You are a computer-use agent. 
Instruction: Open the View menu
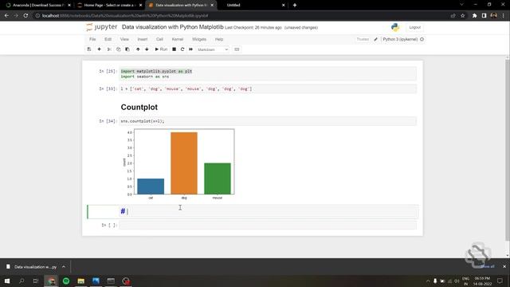click(x=124, y=39)
